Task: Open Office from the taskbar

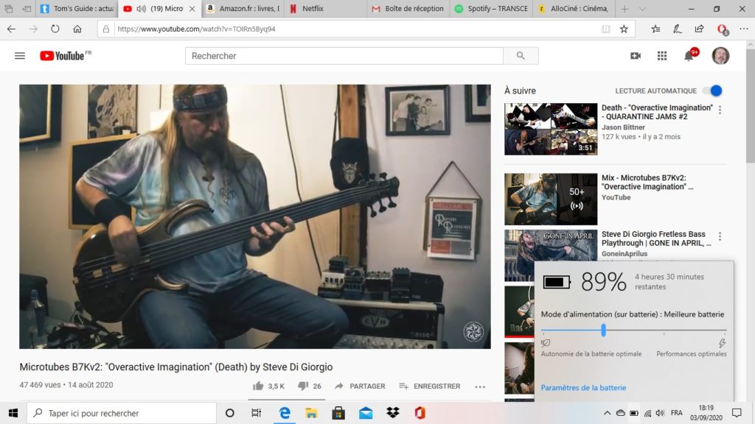Action: coord(420,413)
